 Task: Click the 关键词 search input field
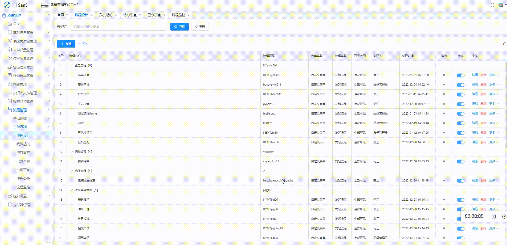[118, 27]
